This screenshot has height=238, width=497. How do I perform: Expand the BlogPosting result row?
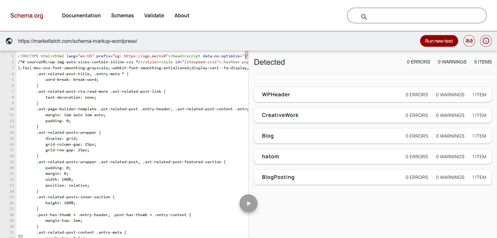coord(373,177)
